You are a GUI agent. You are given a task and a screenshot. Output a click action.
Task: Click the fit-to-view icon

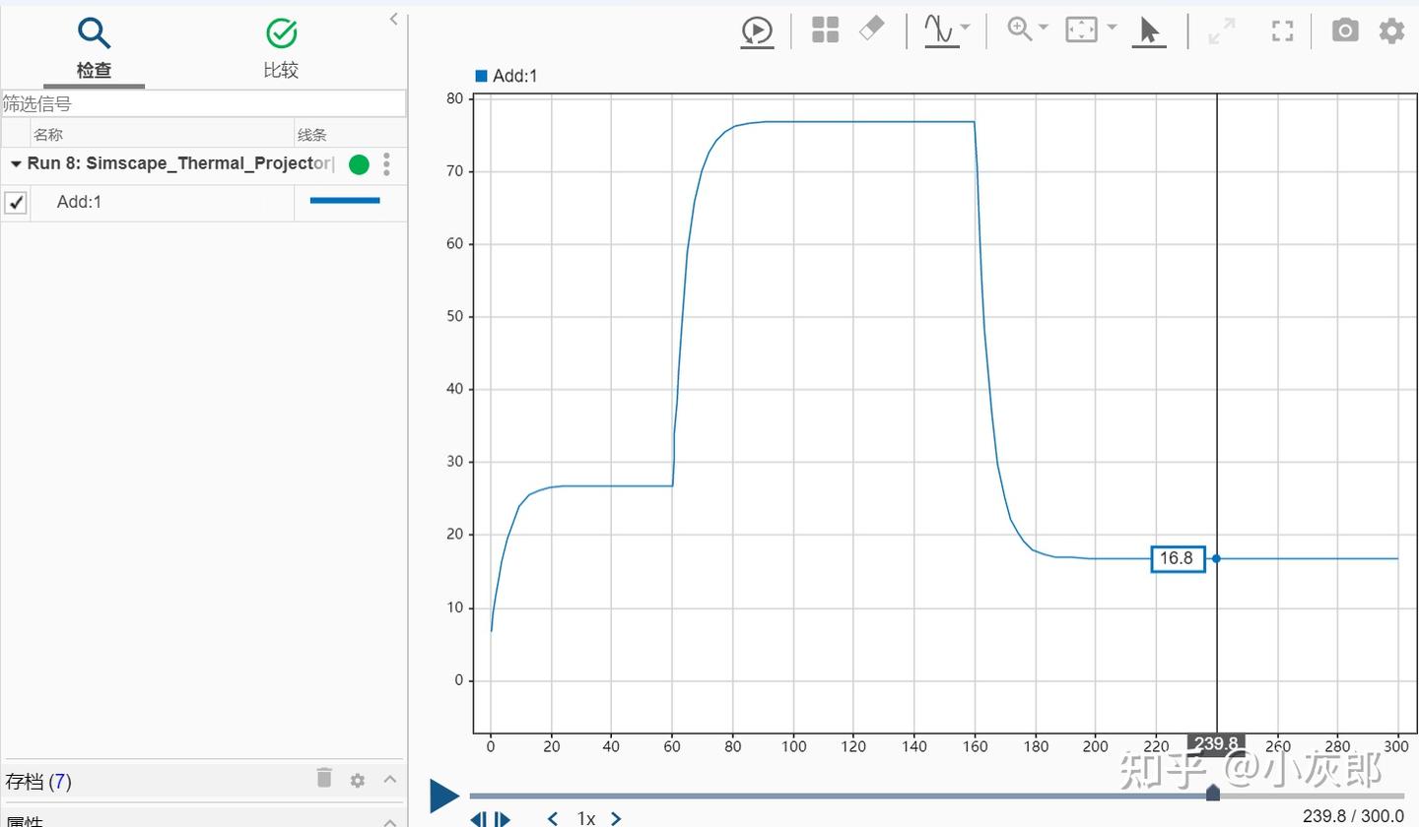click(1081, 30)
